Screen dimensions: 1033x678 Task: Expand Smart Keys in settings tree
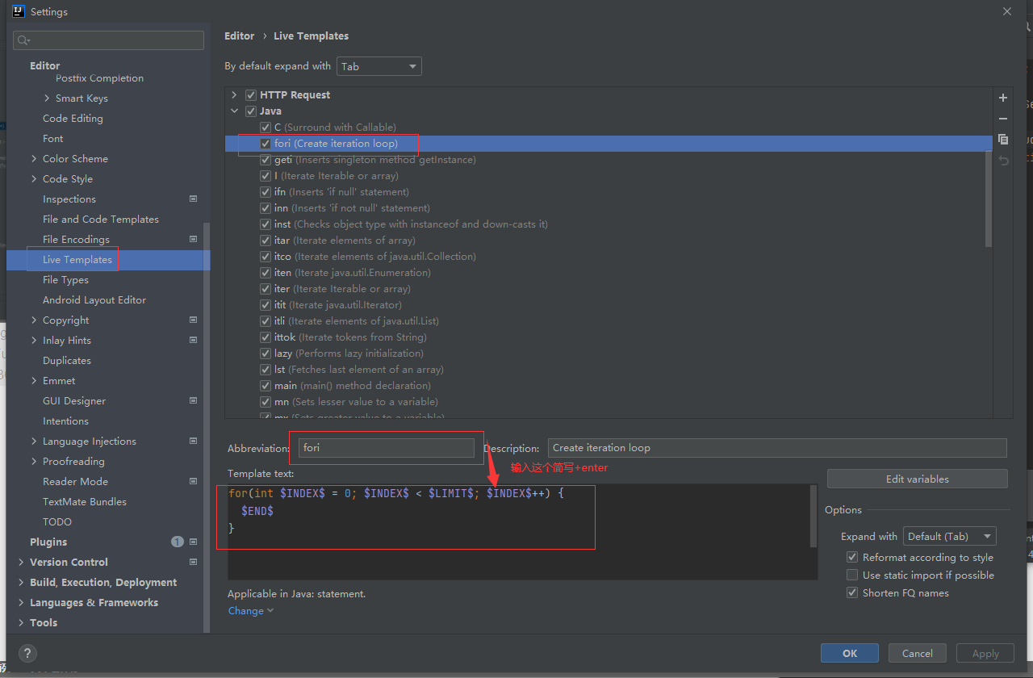pyautogui.click(x=47, y=98)
